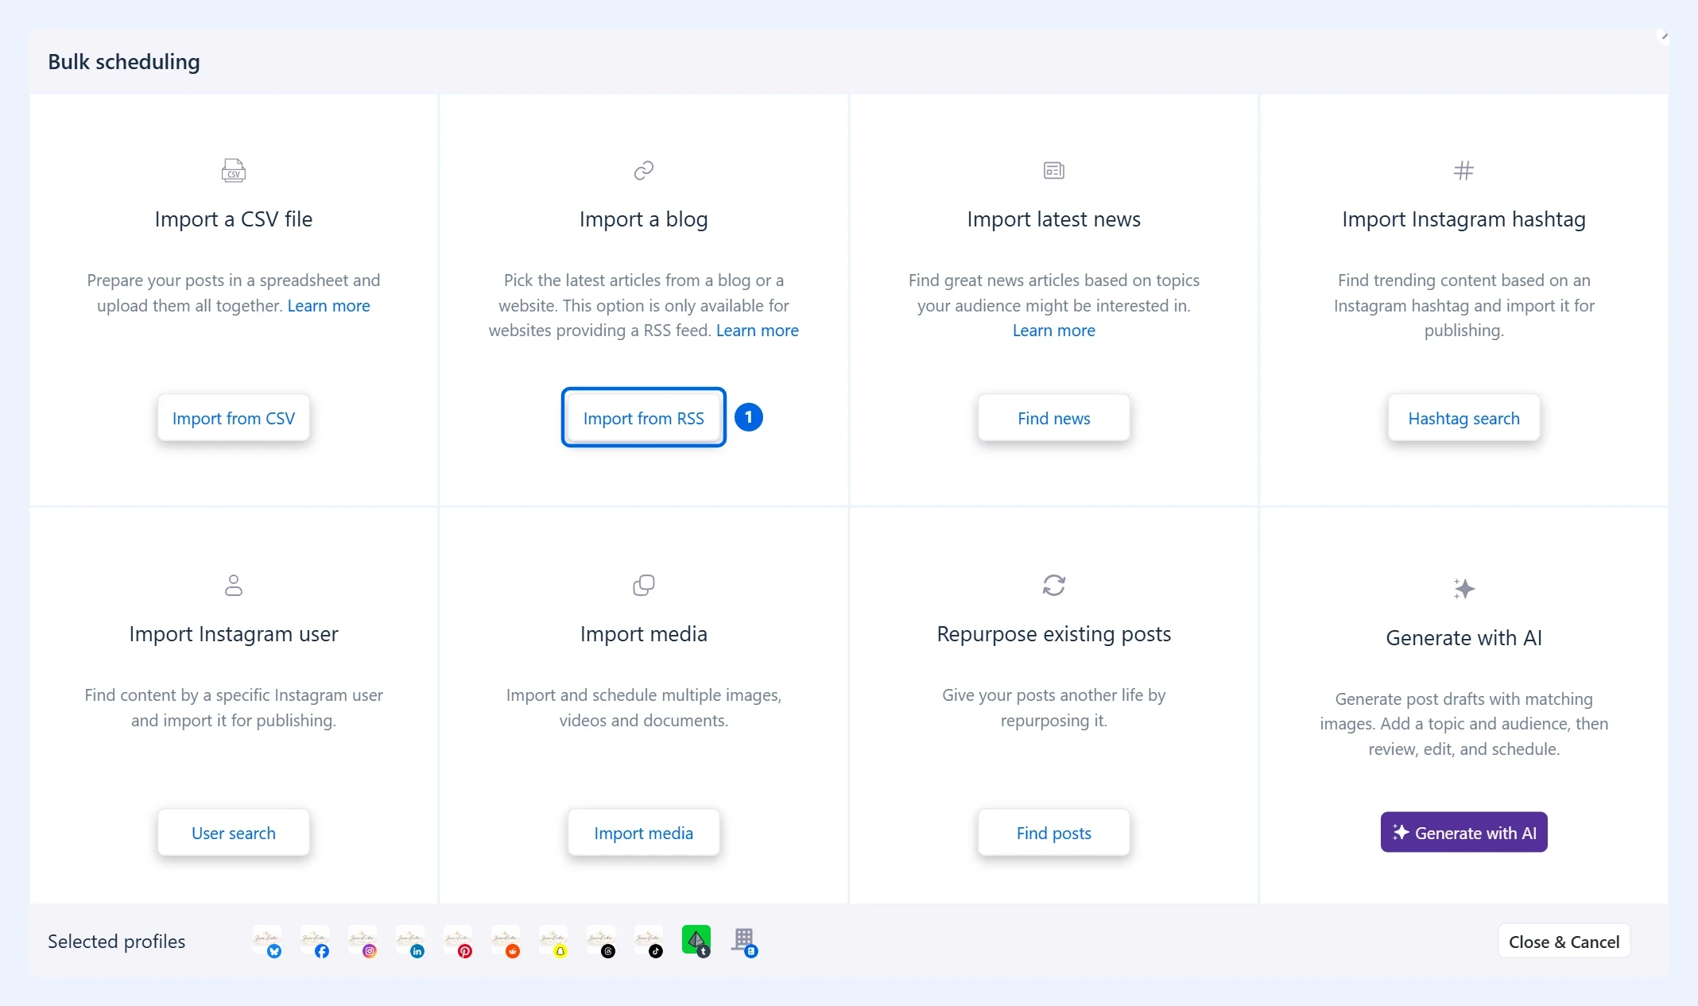Click the CSV file icon
Screen dimensions: 1698x1006
234,170
